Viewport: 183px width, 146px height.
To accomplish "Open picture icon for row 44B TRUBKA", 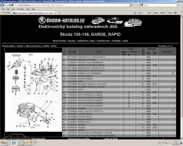I will [x=173, y=130].
